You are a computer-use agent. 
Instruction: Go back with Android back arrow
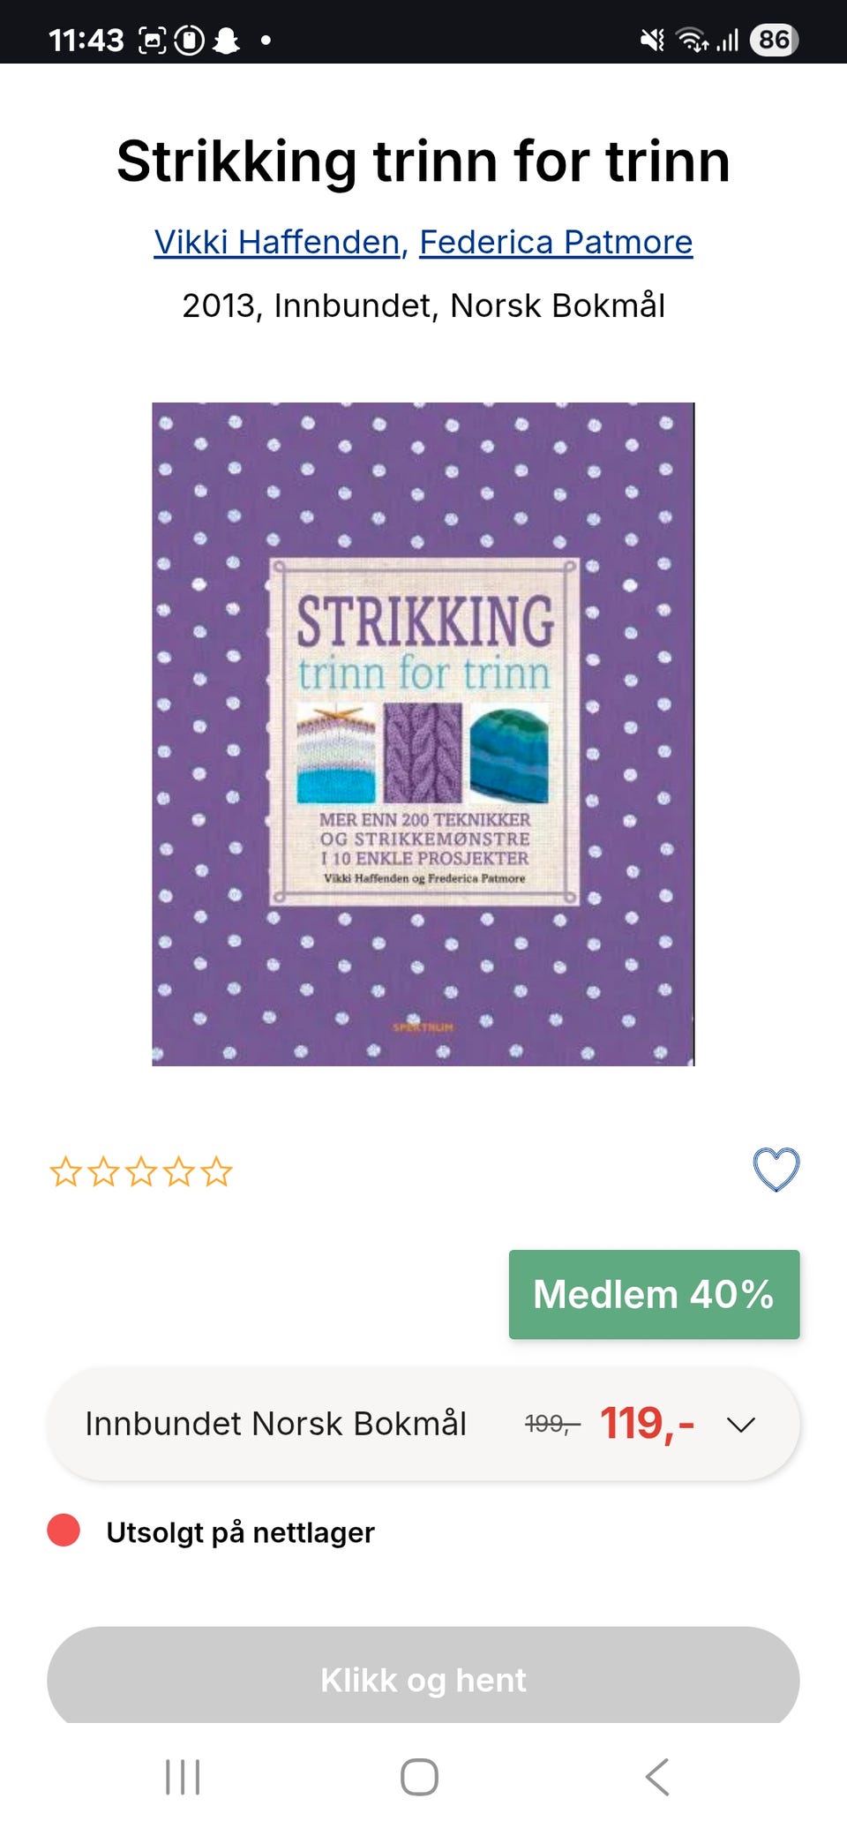pos(657,1777)
